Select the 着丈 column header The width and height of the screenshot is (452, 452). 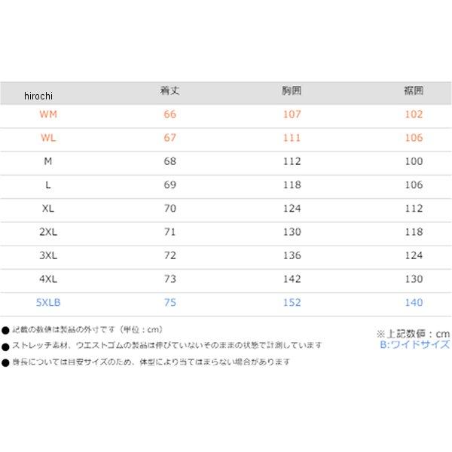(x=169, y=91)
